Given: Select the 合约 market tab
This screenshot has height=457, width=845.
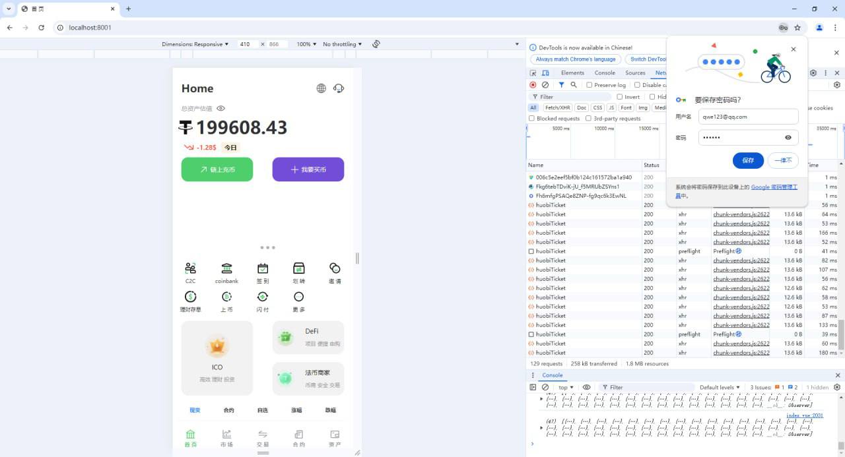Looking at the screenshot, I should coord(228,410).
